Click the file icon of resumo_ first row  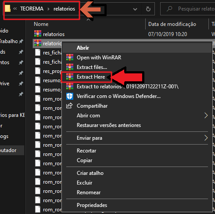click(x=38, y=80)
